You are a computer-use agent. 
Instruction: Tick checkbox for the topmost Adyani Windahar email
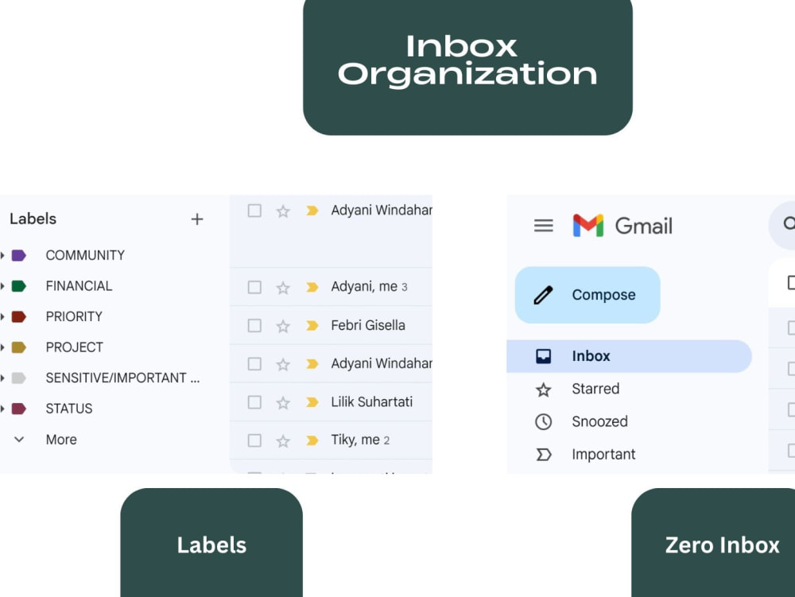(254, 211)
